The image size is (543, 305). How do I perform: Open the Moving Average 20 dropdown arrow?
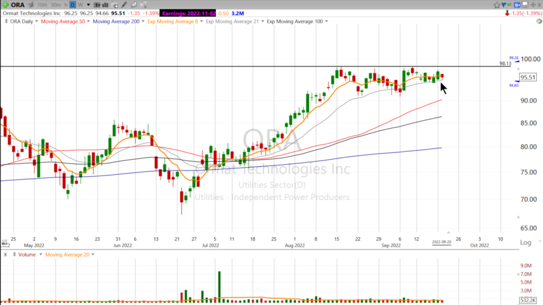93,255
